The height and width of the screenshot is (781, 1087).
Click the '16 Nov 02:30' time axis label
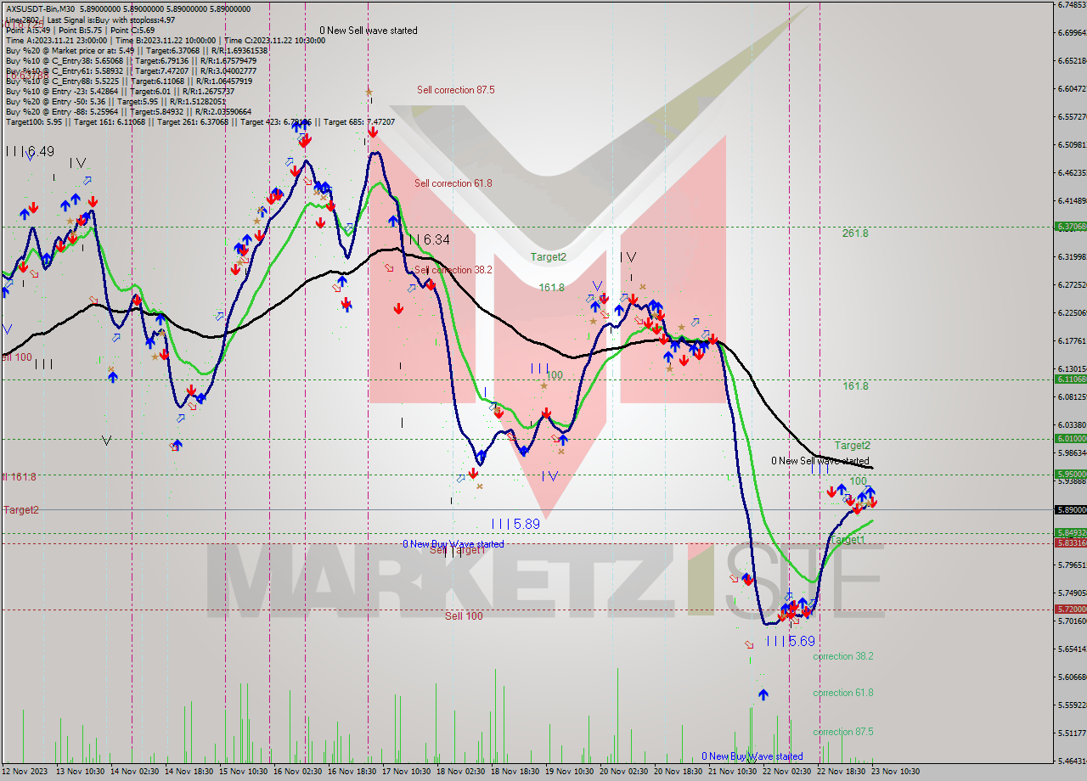(x=298, y=772)
